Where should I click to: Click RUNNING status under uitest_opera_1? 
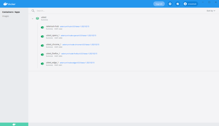[50, 38]
